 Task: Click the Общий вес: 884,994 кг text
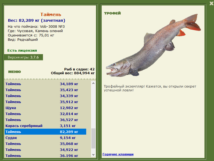73,73
